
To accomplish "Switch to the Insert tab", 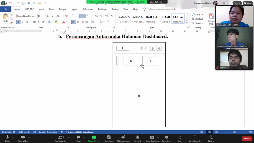I will (x=41, y=9).
